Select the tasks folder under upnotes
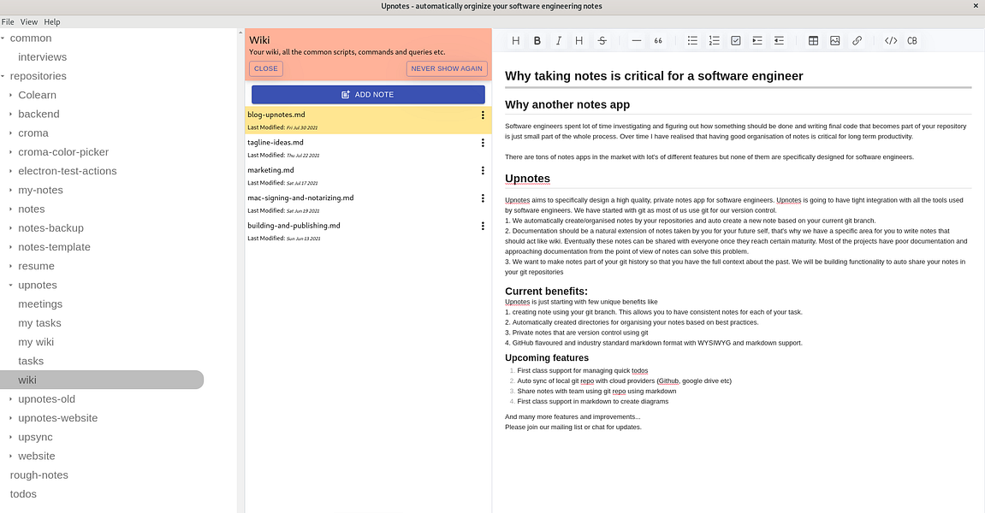Image resolution: width=985 pixels, height=513 pixels. tap(31, 361)
